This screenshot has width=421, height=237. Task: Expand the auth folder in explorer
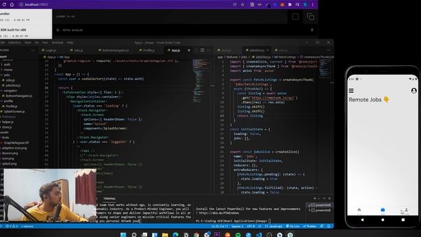click(7, 65)
